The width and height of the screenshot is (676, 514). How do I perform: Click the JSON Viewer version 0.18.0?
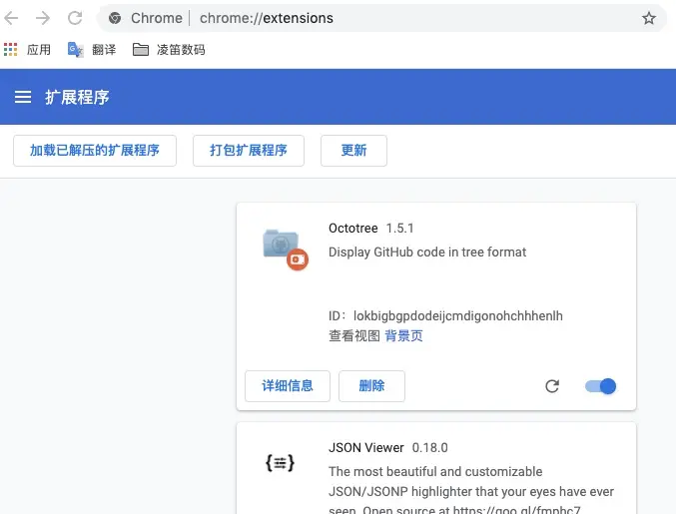pyautogui.click(x=429, y=448)
